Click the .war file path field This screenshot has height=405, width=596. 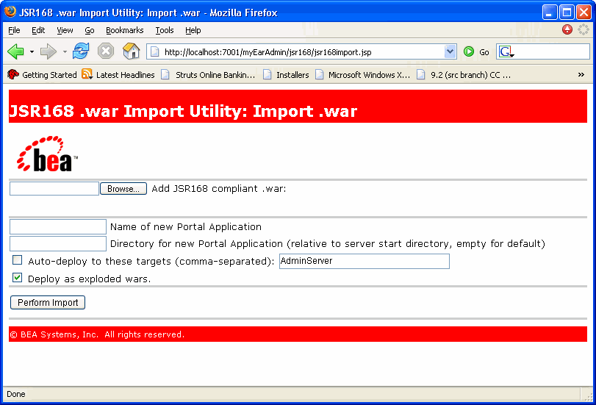click(54, 189)
